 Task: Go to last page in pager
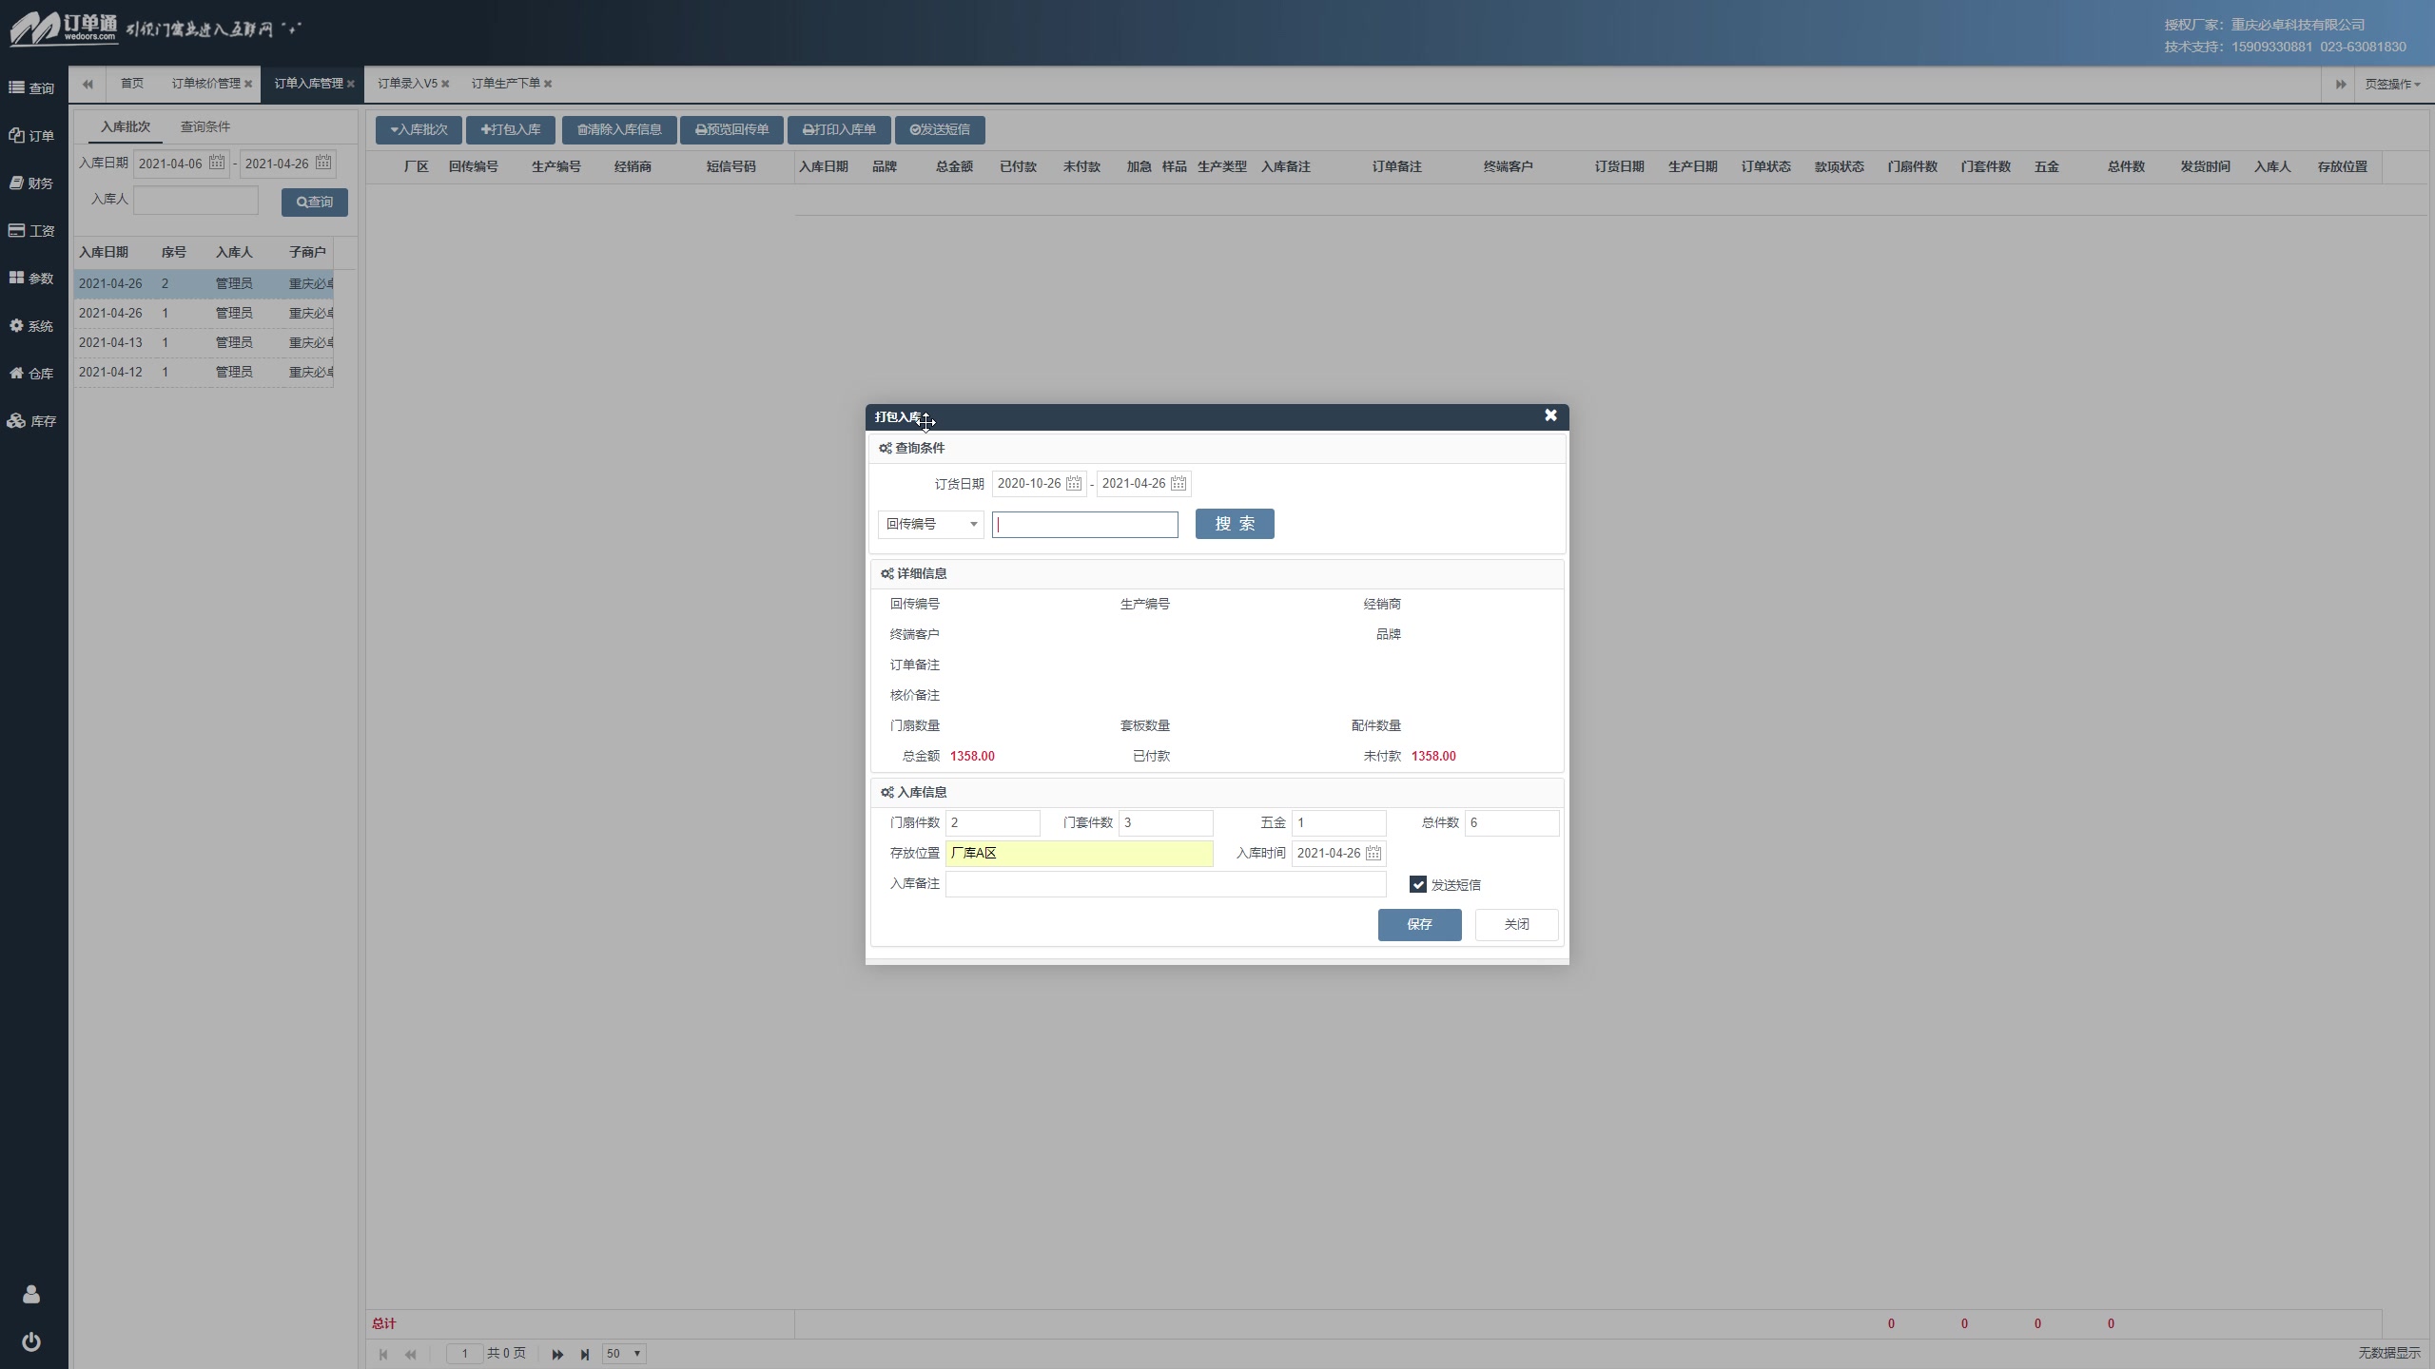click(585, 1354)
